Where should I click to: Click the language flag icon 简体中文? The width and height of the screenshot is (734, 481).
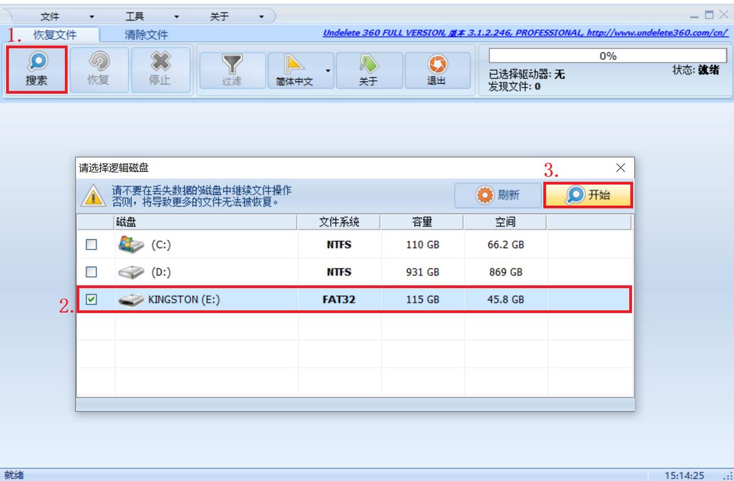click(294, 64)
